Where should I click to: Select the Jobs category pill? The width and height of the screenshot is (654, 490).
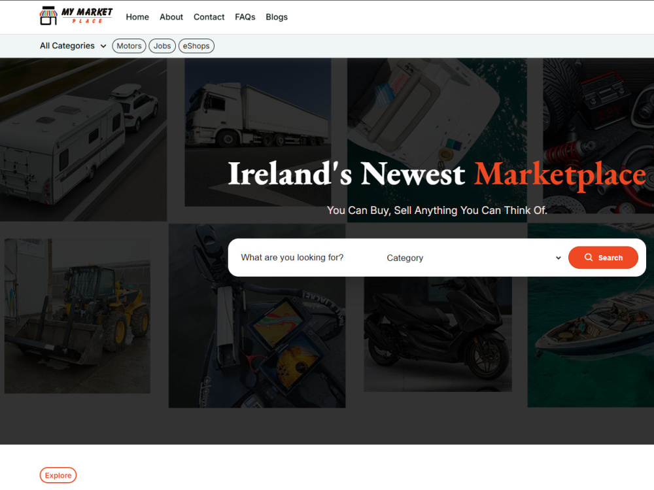tap(162, 46)
